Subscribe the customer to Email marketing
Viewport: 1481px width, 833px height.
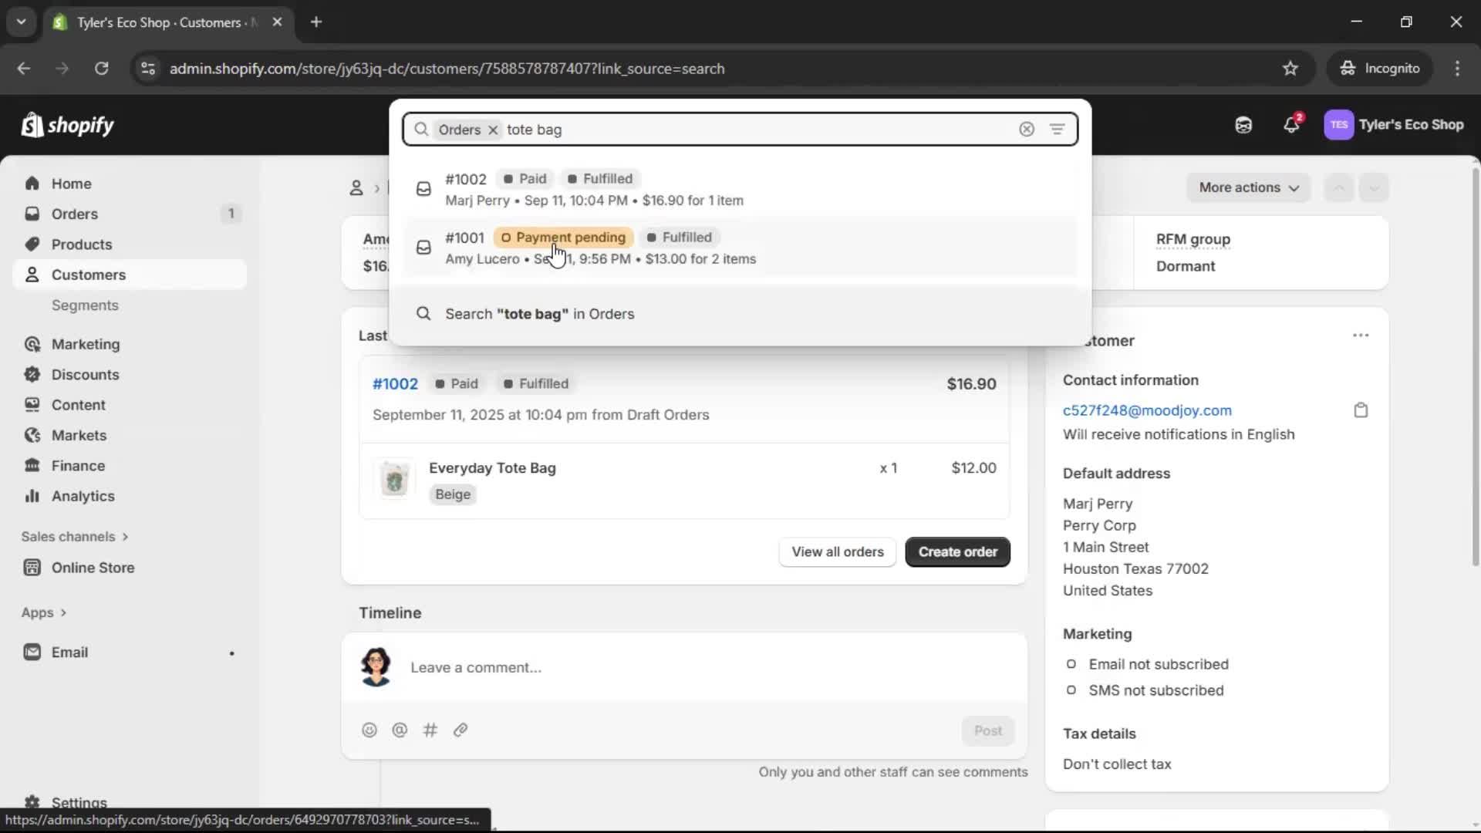tap(1071, 664)
